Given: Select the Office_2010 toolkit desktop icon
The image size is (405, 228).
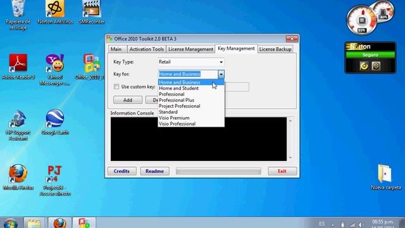Looking at the screenshot, I should (x=91, y=66).
